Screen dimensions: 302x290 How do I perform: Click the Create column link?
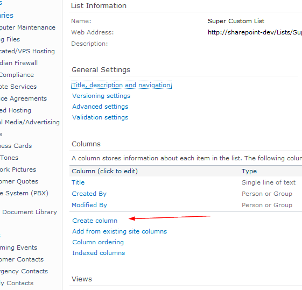(x=95, y=221)
